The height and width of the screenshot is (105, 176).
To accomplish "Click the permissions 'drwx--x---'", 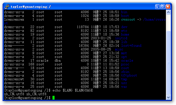I will tap(14, 68).
